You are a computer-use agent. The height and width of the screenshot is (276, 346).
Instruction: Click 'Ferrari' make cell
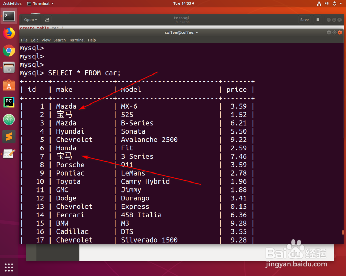pyautogui.click(x=70, y=215)
